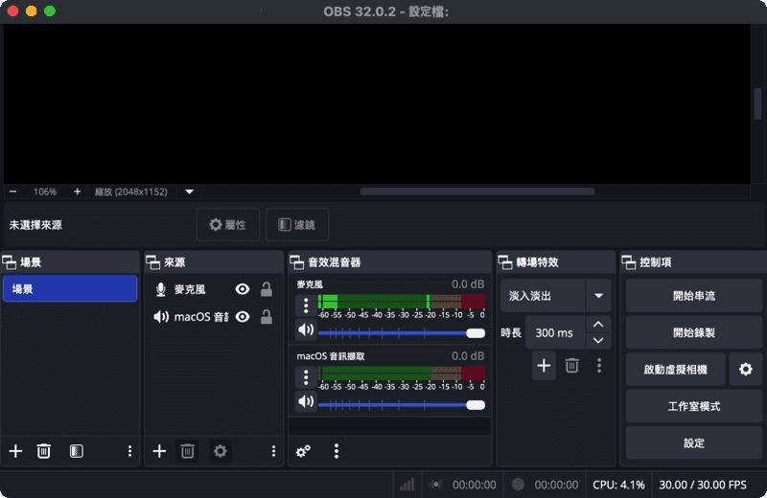
Task: Adjust the macOS 音訊擷取 volume slider
Action: (x=402, y=405)
